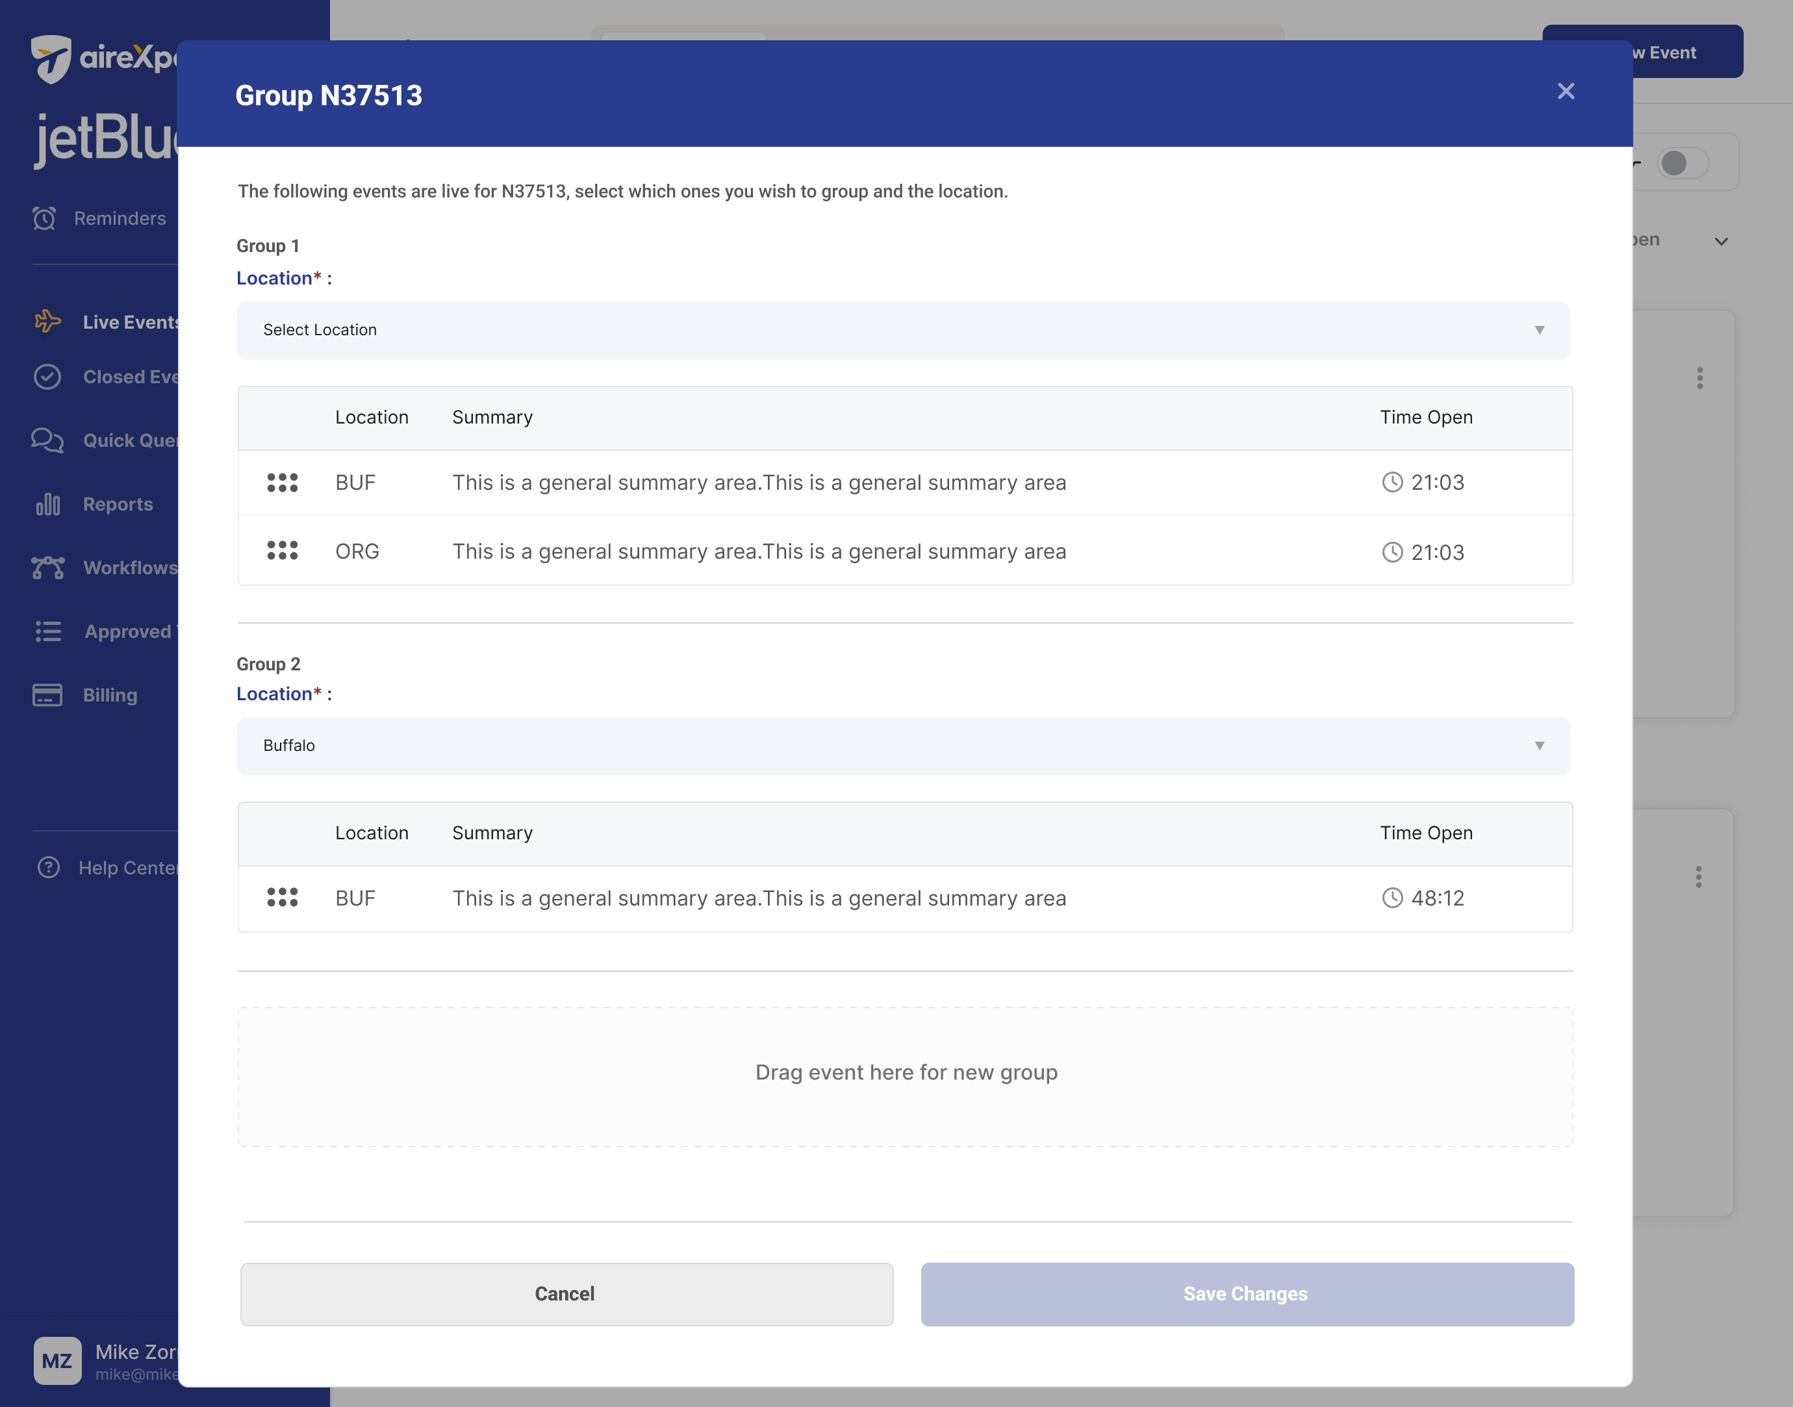Close the Group N37513 dialog
The height and width of the screenshot is (1407, 1793).
click(1566, 92)
